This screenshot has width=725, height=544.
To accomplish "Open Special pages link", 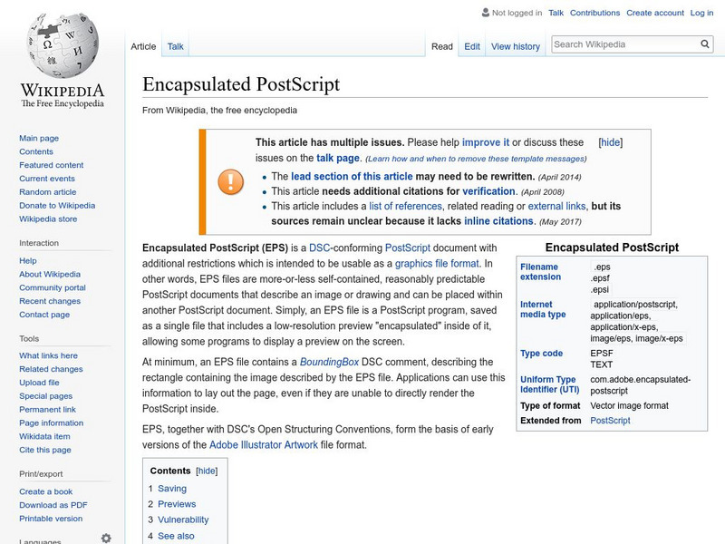I will 46,395.
